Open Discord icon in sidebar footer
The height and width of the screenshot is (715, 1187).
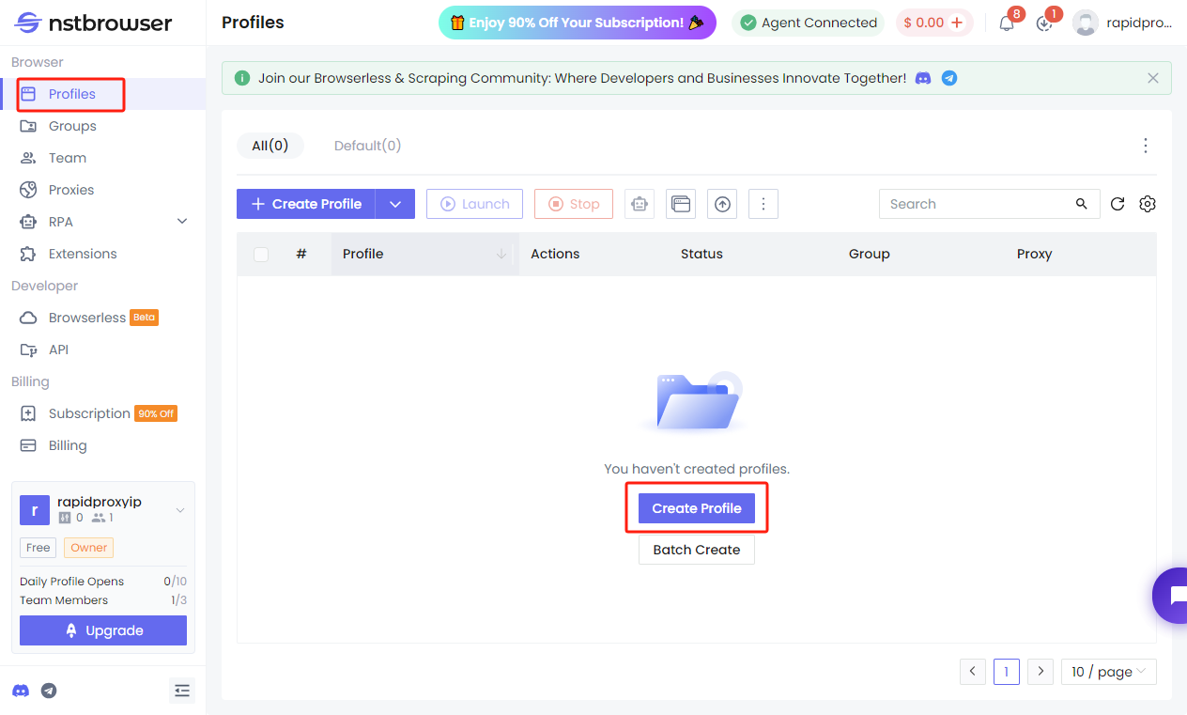coord(21,691)
